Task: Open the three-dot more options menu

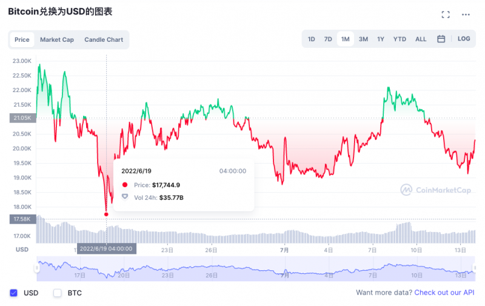Action: [466, 15]
